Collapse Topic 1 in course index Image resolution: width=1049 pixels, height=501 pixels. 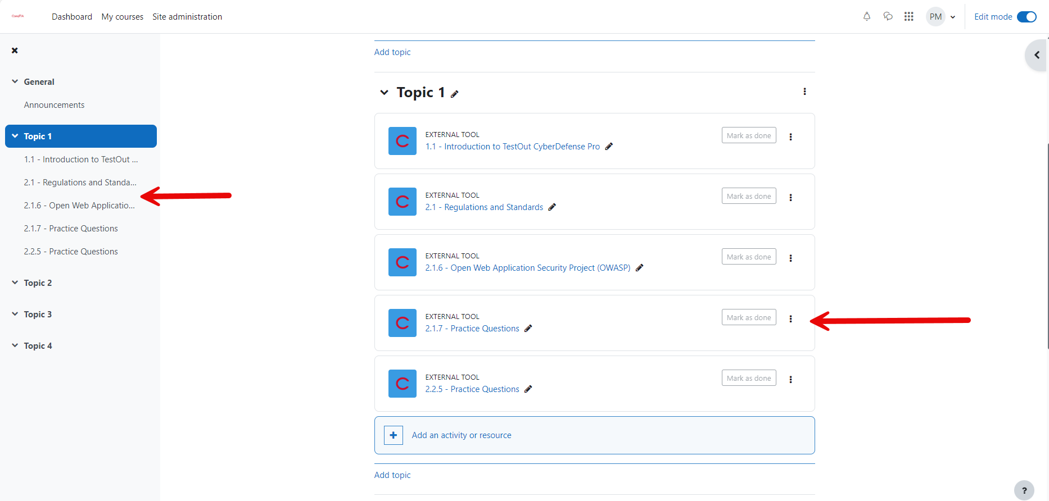pos(15,136)
